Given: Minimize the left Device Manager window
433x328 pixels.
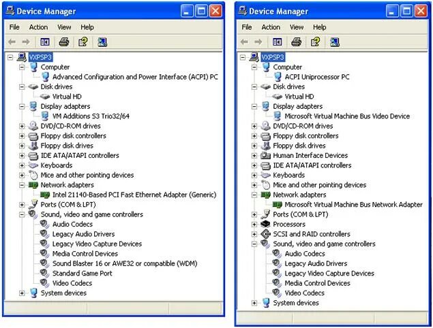Looking at the screenshot, I should tap(187, 12).
